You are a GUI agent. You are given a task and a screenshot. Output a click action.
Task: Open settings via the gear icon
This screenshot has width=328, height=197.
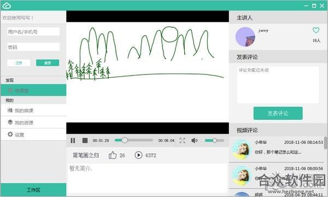[10, 135]
